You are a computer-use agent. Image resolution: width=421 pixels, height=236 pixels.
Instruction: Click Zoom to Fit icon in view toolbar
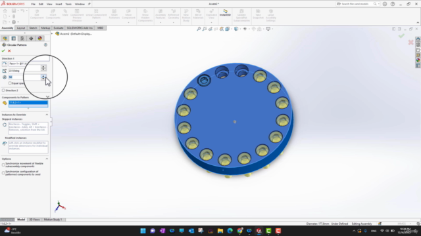point(199,29)
